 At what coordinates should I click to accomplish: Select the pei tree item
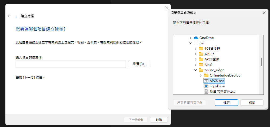202,43
